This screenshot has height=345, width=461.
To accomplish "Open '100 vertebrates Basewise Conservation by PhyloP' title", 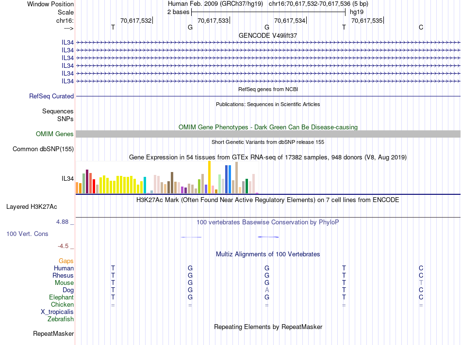I will (268, 222).
